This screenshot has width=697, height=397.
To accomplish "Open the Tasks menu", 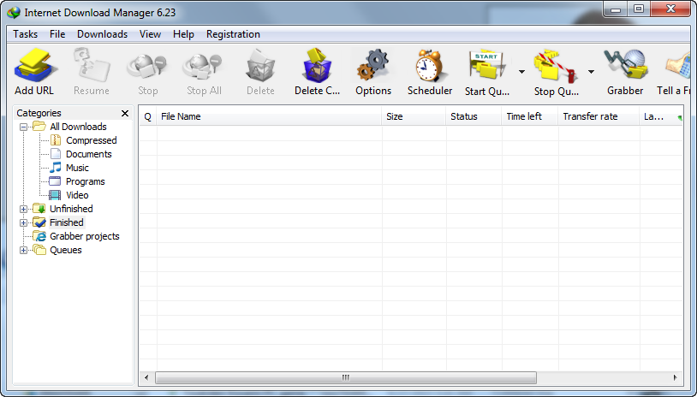I will tap(26, 34).
